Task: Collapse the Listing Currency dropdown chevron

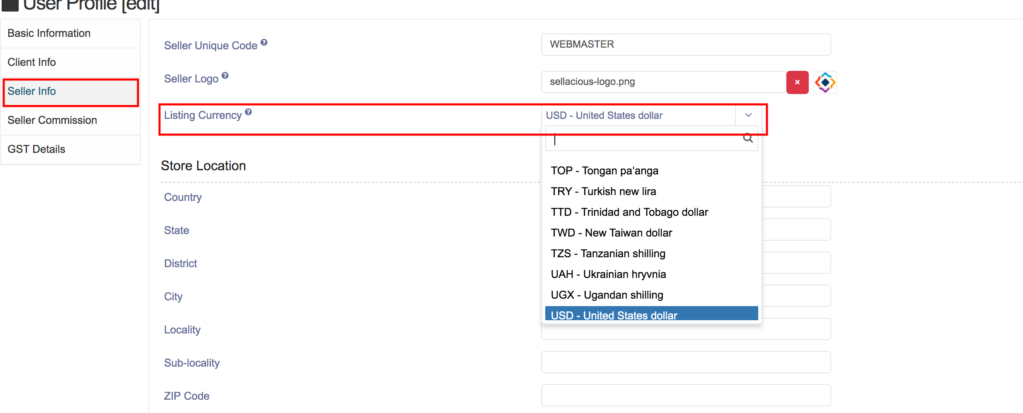Action: (748, 115)
